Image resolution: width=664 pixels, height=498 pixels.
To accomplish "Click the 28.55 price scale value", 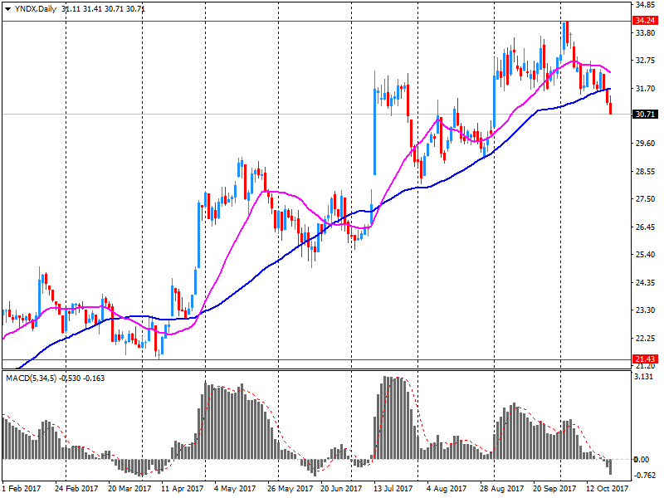I will [646, 172].
